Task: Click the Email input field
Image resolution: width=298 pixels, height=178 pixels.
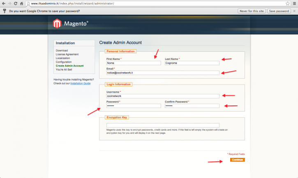Action: (x=163, y=73)
